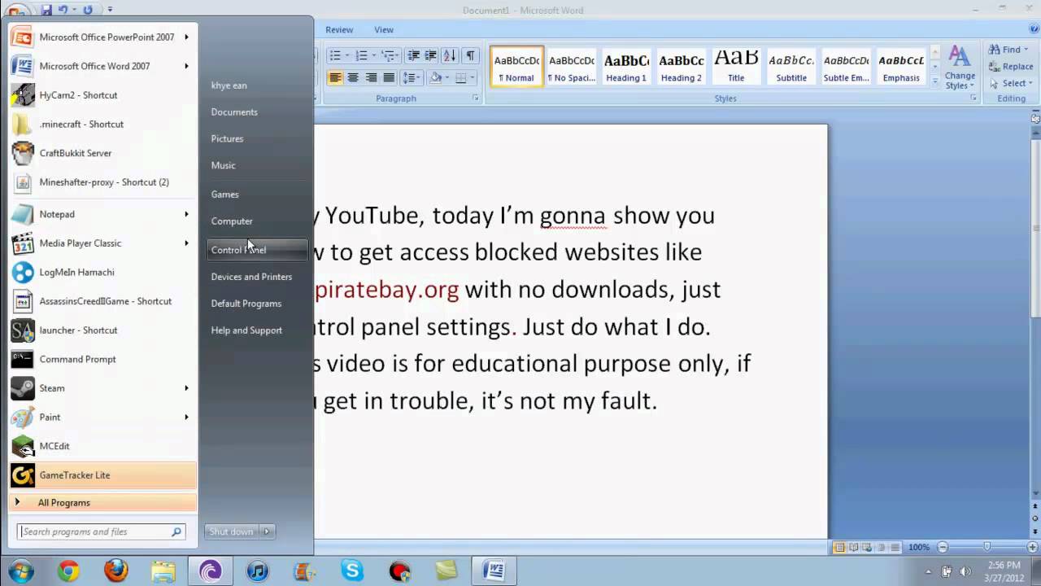Click the Shut down button
This screenshot has height=586, width=1041.
232,531
